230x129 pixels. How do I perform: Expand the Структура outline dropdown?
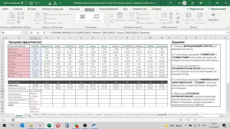[x=213, y=18]
